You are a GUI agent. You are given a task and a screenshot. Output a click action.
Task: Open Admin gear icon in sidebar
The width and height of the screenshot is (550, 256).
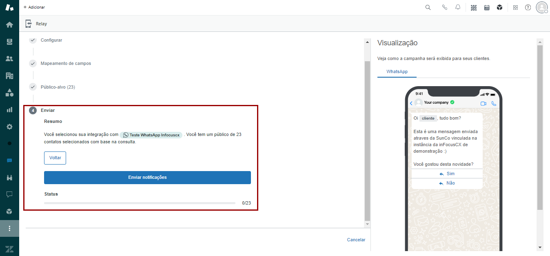(x=9, y=127)
